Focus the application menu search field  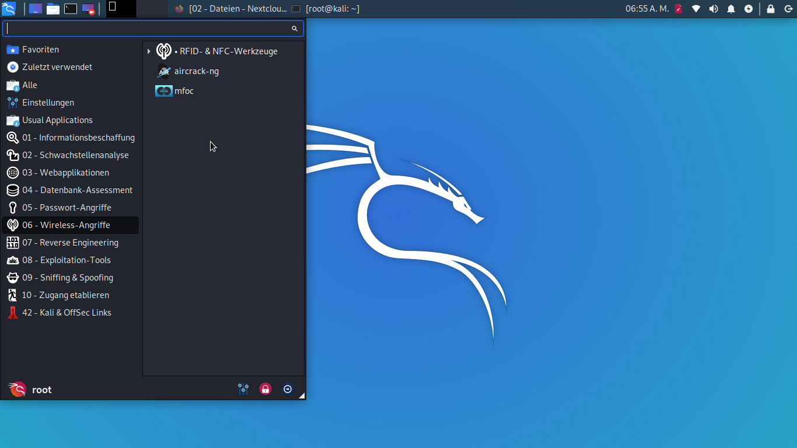153,29
